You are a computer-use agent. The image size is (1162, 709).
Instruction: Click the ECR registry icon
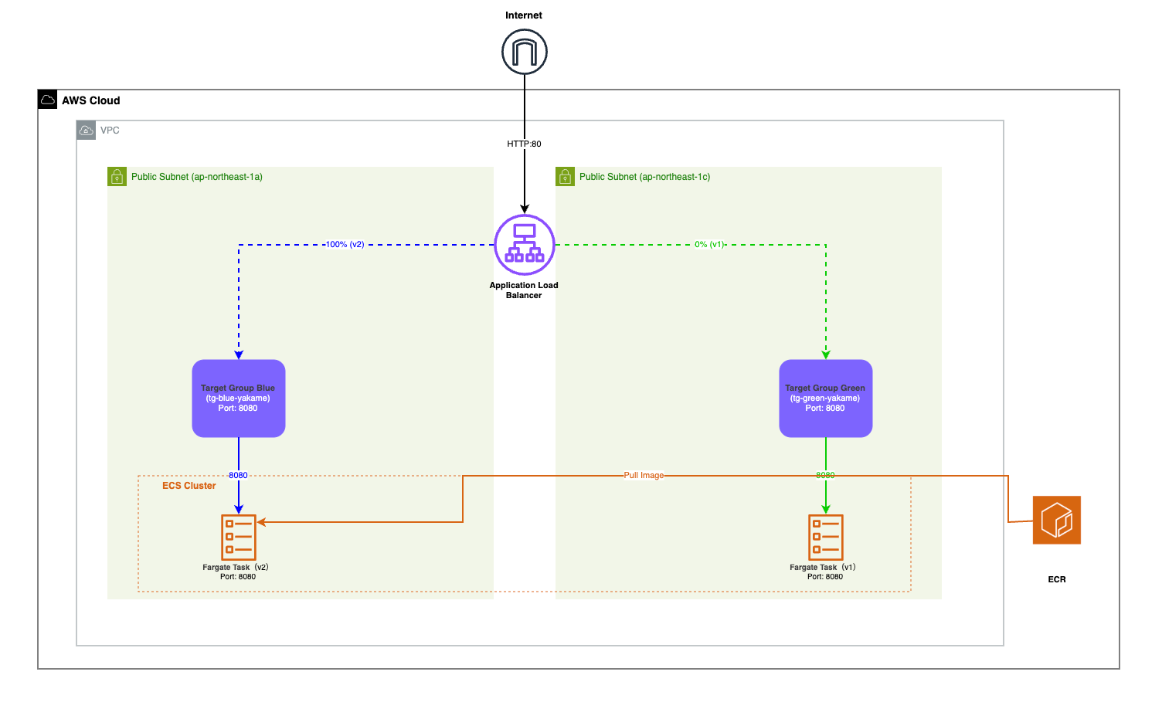(1057, 520)
